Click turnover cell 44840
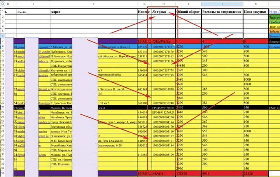This screenshot has height=177, width=280. tap(188, 66)
